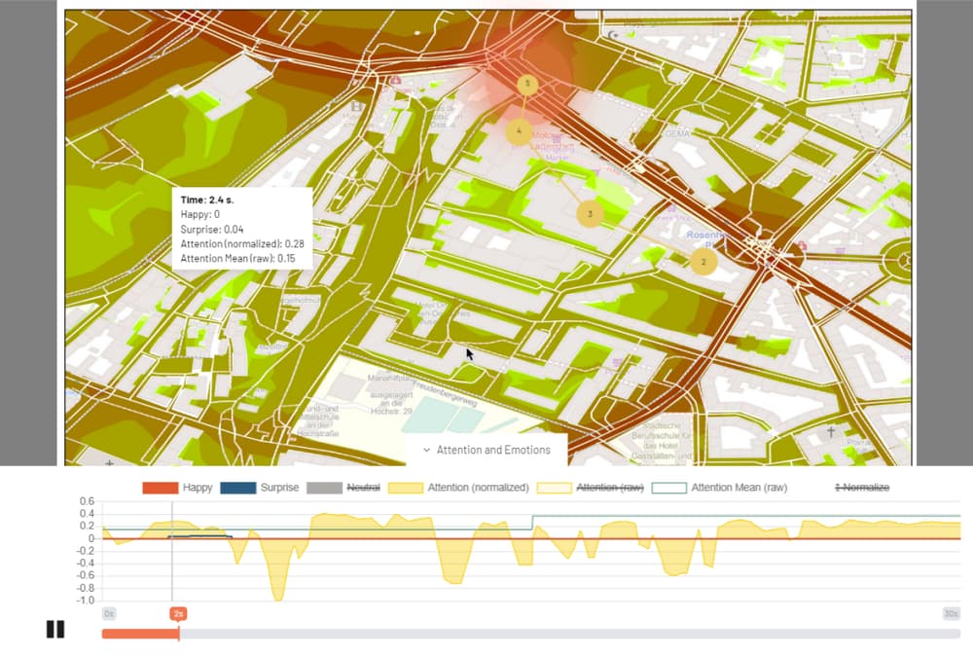Click the roundabout at map's right edge
Viewport: 973px width, 656px height.
click(903, 260)
